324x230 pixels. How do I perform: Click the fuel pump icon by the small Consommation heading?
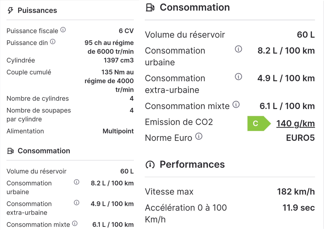point(10,151)
